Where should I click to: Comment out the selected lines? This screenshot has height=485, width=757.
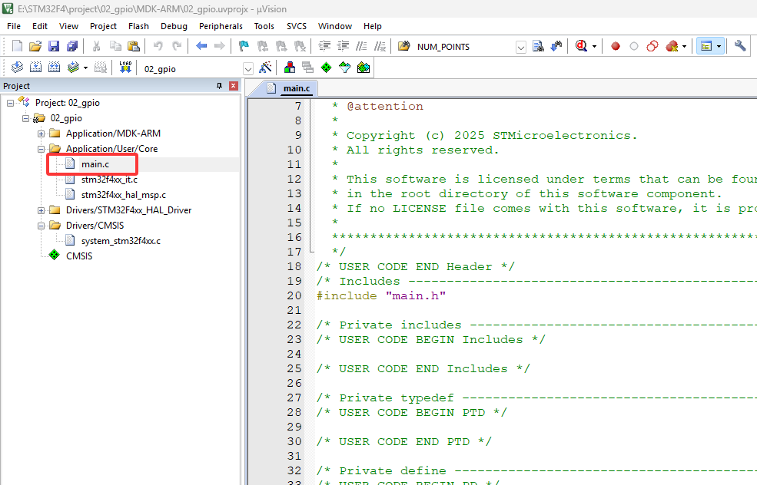click(x=361, y=46)
